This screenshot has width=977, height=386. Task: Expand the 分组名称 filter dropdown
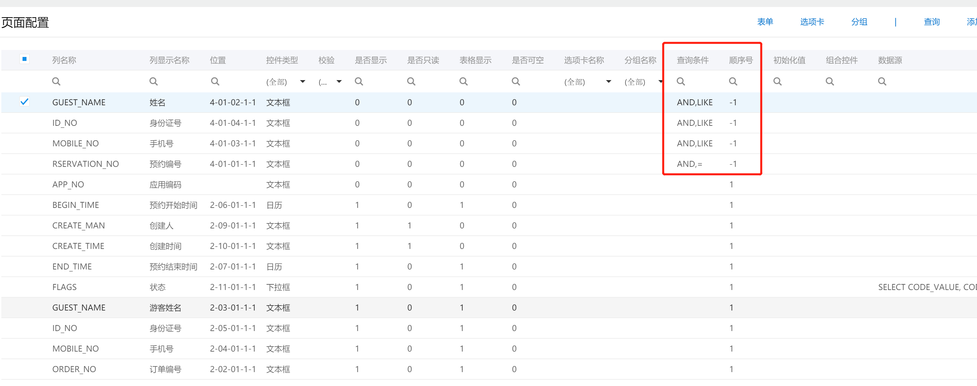660,81
